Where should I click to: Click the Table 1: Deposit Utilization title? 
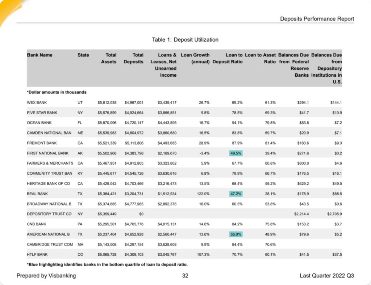click(185, 39)
